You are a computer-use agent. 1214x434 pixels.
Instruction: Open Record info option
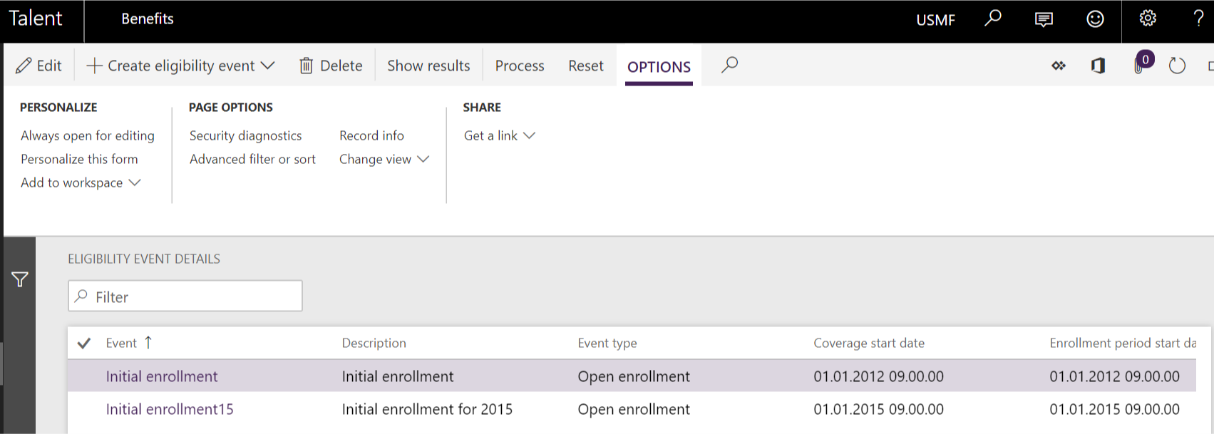[x=371, y=135]
